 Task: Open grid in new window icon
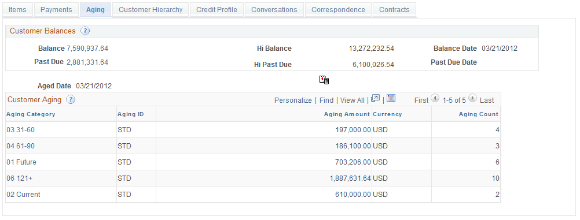click(375, 98)
